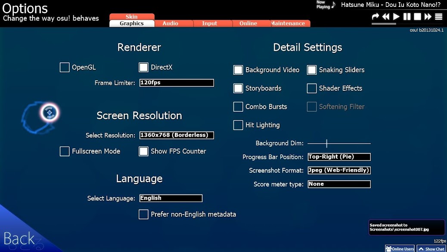Viewport: 447px width, 252px height.
Task: Open the Screenshot Format dropdown
Action: (x=339, y=170)
